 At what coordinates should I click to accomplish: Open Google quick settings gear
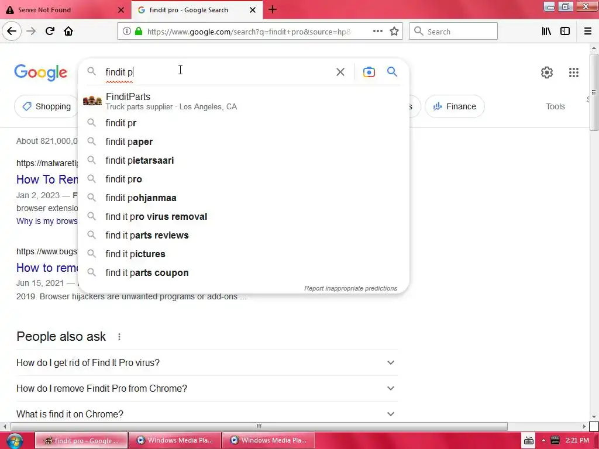(547, 72)
